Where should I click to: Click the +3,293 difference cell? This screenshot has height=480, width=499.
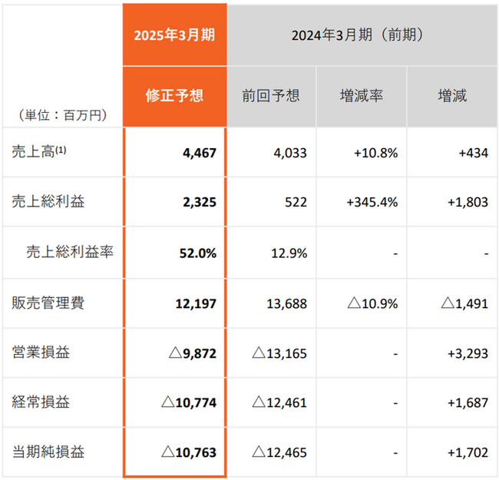[x=468, y=353]
